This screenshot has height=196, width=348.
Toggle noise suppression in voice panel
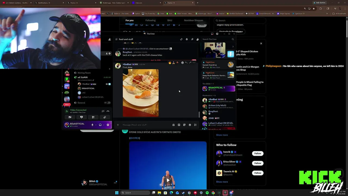pyautogui.click(x=103, y=111)
